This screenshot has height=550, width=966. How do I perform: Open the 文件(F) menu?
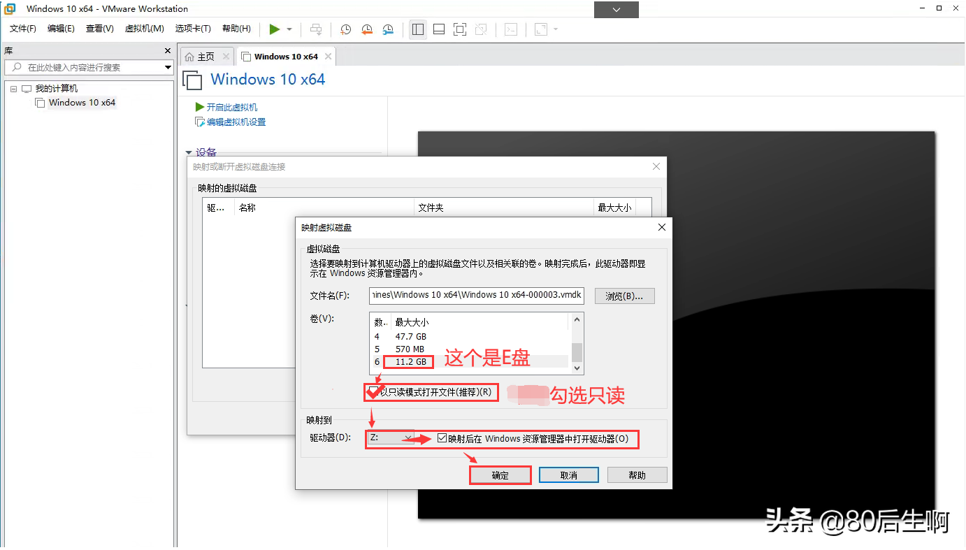point(23,29)
